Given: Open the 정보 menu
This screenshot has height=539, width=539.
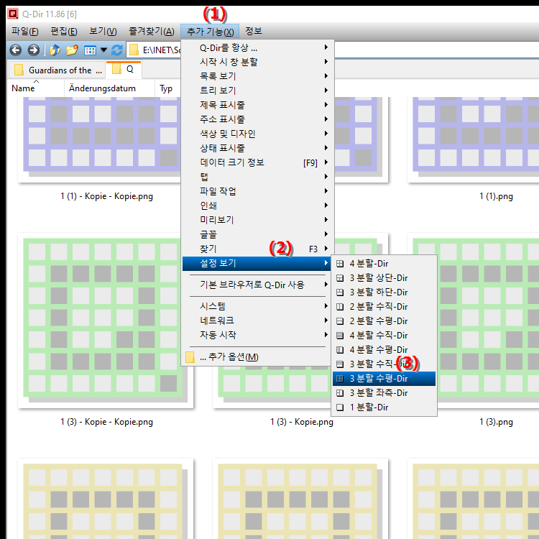Looking at the screenshot, I should (x=254, y=32).
